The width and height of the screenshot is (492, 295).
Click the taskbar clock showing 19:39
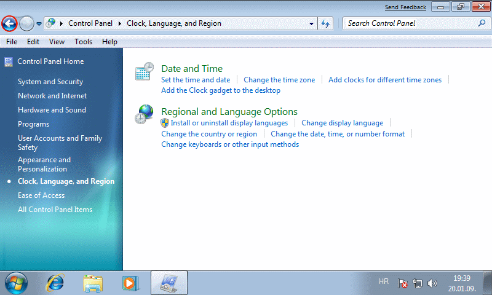click(x=462, y=283)
